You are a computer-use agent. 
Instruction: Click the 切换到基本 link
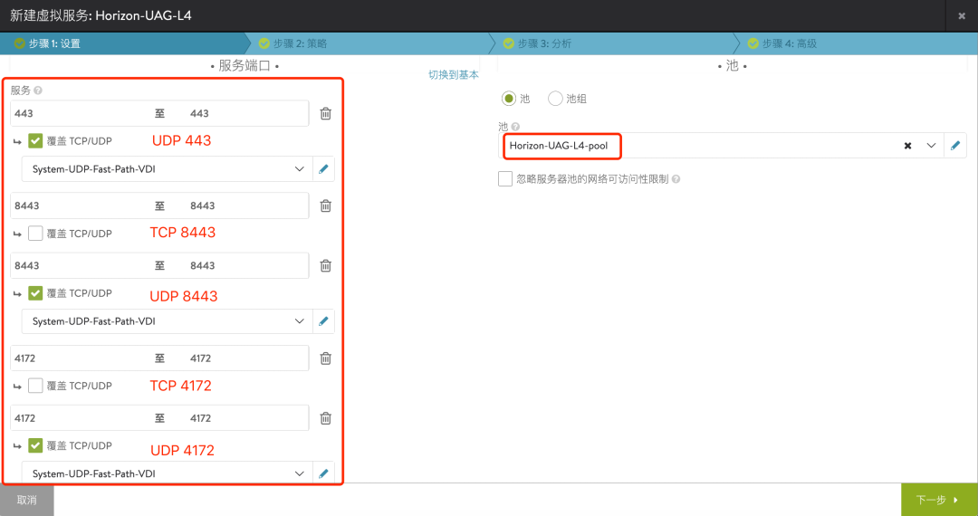coord(454,75)
